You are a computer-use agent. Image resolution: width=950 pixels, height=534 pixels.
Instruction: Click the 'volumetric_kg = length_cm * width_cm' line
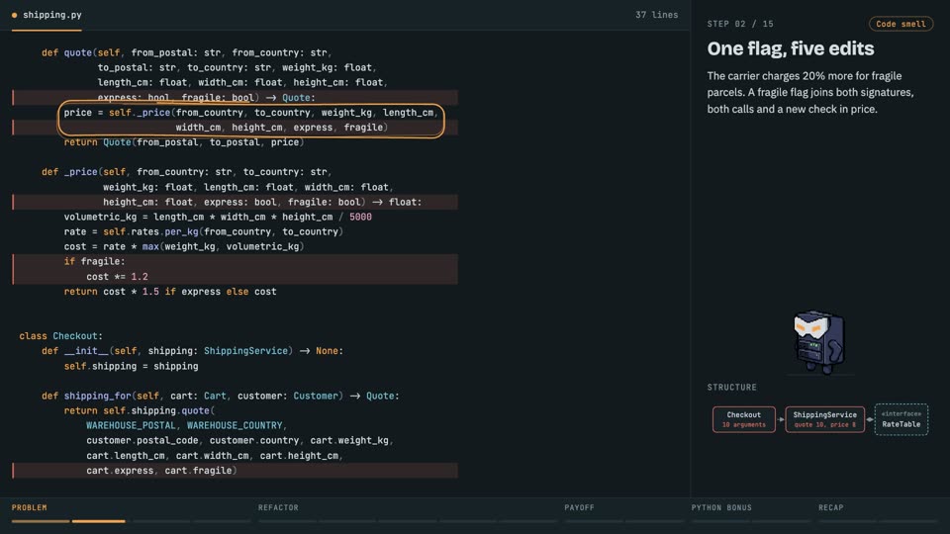pos(218,217)
